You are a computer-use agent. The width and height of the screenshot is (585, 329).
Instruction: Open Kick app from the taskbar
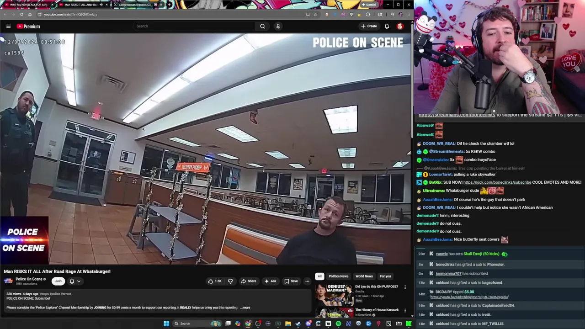[x=409, y=324]
